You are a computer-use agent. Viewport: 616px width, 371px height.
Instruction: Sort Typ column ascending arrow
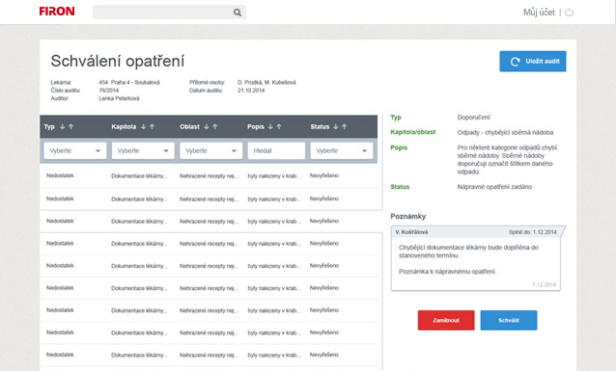point(71,126)
